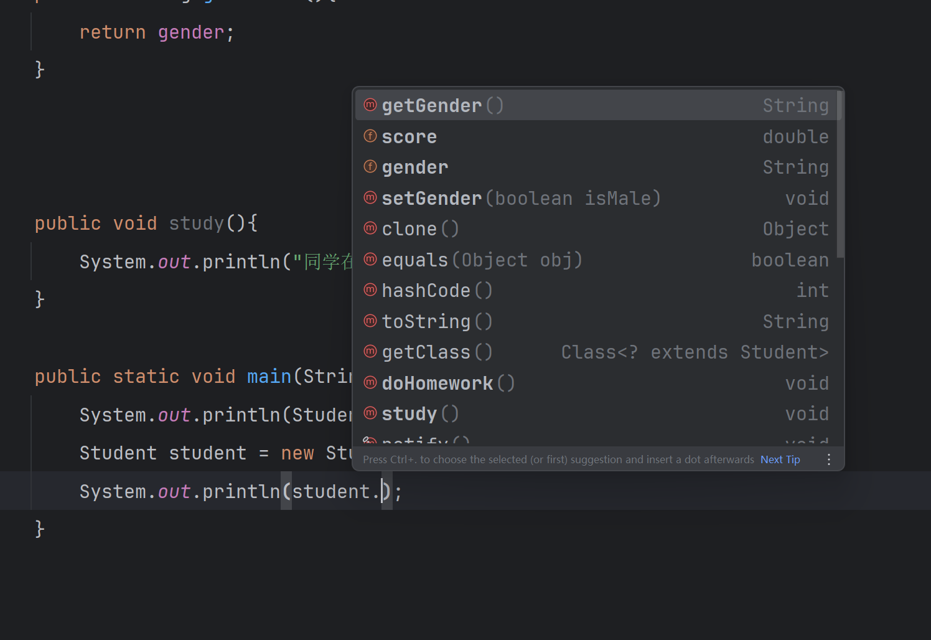Click the method icon beside equals
This screenshot has height=640, width=931.
click(370, 259)
